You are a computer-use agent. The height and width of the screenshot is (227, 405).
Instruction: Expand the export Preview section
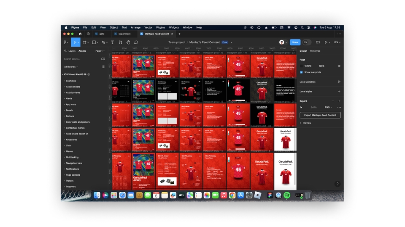tap(301, 123)
